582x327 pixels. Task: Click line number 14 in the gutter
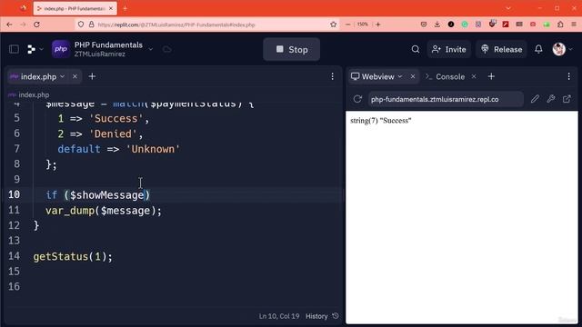coord(15,256)
